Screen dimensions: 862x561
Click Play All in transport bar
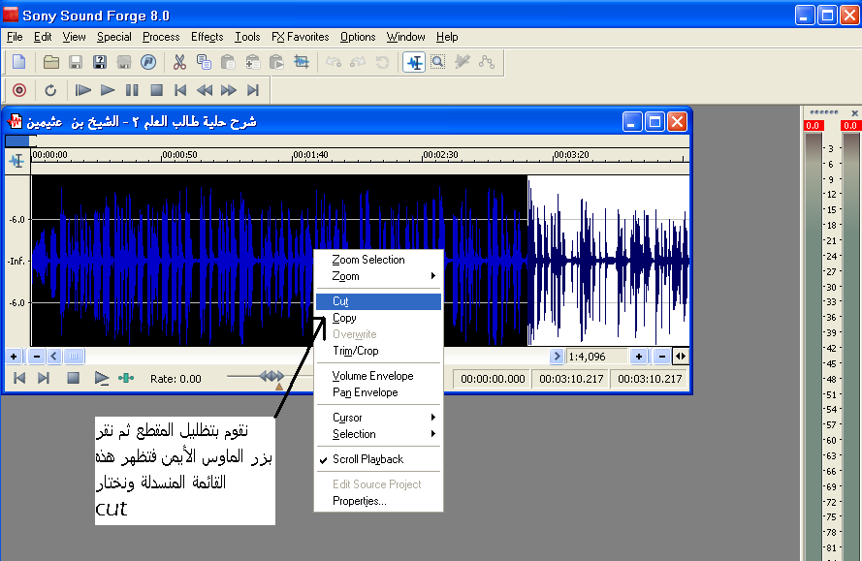pos(83,90)
